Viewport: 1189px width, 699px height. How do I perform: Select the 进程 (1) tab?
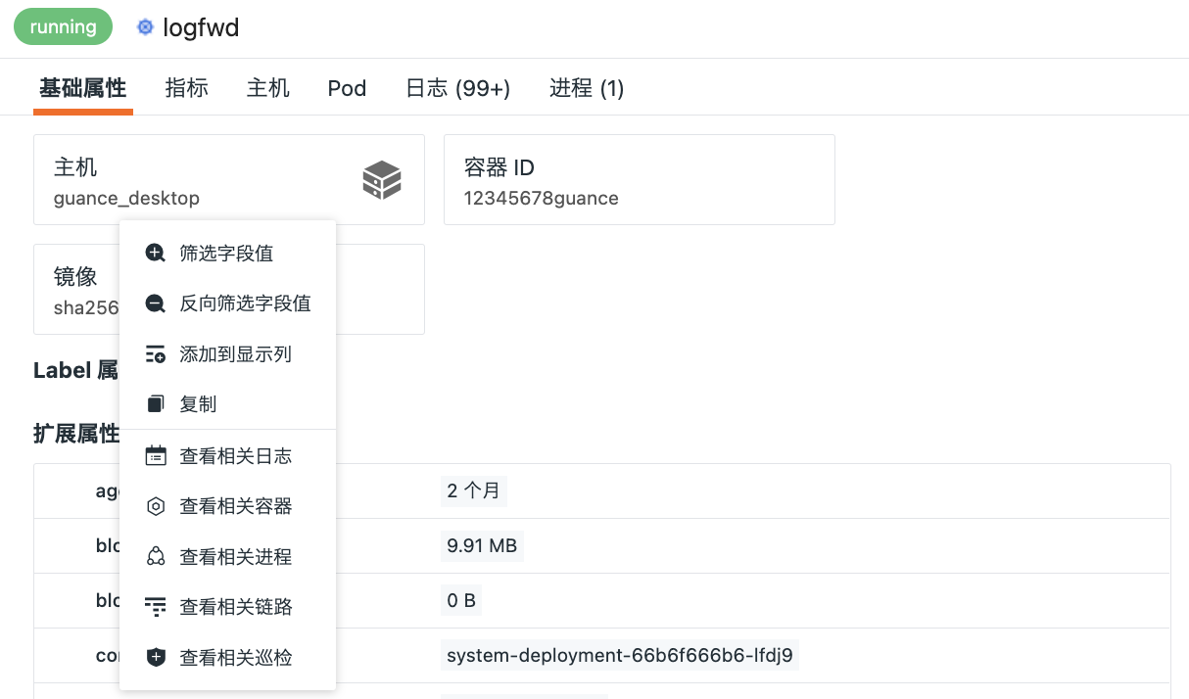pyautogui.click(x=587, y=88)
